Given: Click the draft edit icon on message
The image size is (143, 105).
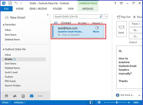Looking at the screenshot, I should coord(97,28).
